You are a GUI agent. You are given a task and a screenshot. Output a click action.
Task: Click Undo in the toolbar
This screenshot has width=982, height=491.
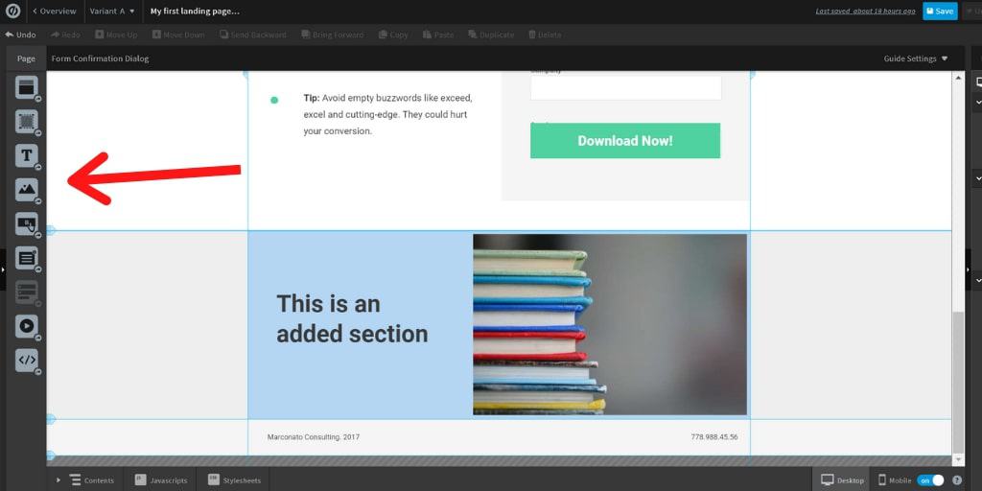20,35
